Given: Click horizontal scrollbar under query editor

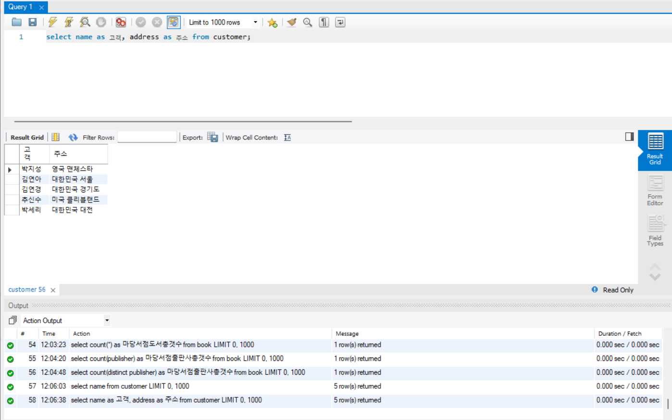Looking at the screenshot, I should tap(183, 122).
